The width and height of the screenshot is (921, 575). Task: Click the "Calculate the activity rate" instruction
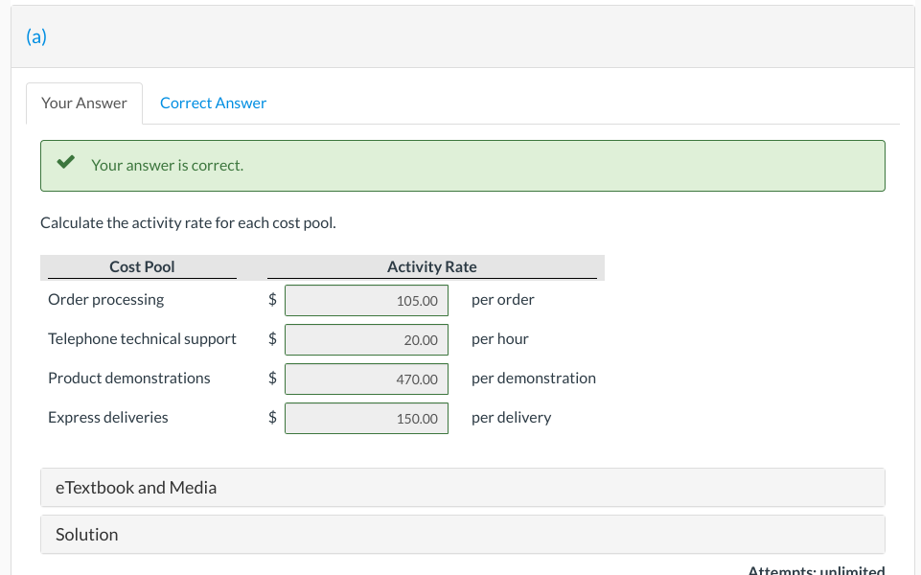point(188,223)
